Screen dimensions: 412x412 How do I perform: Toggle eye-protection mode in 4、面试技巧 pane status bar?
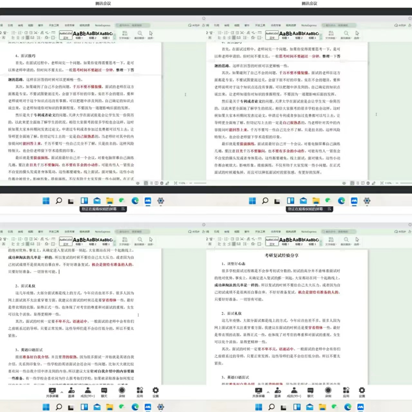[138, 183]
